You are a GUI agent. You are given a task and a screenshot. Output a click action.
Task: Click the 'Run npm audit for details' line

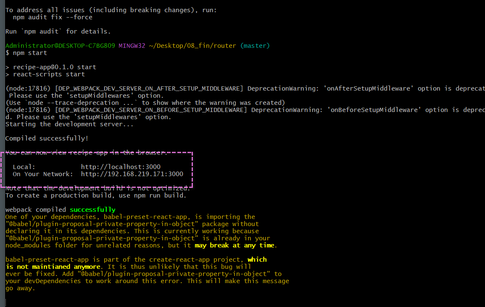pyautogui.click(x=58, y=31)
